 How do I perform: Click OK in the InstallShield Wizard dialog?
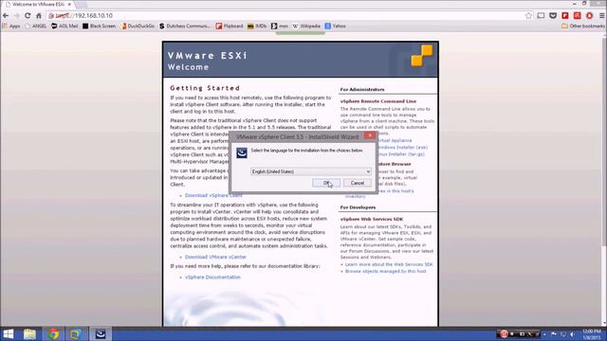pyautogui.click(x=326, y=183)
